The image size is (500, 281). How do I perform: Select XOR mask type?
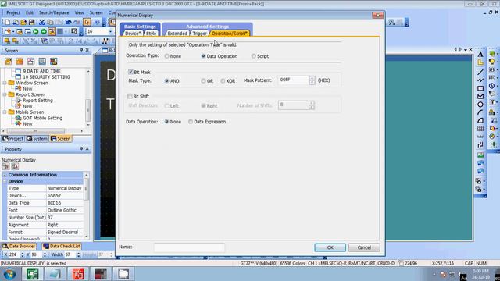pyautogui.click(x=223, y=81)
